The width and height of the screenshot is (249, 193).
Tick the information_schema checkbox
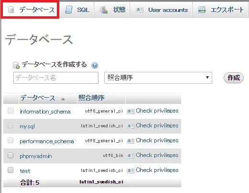(11, 111)
